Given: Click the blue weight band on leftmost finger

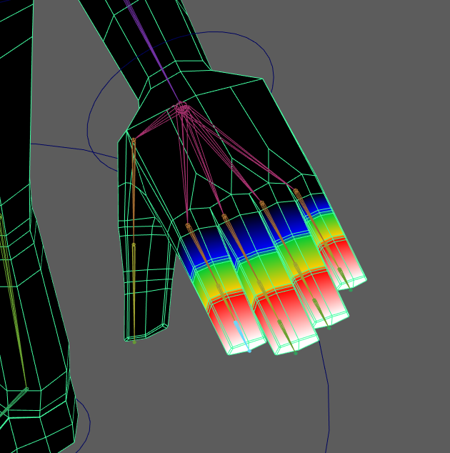Looking at the screenshot, I should pyautogui.click(x=196, y=247).
